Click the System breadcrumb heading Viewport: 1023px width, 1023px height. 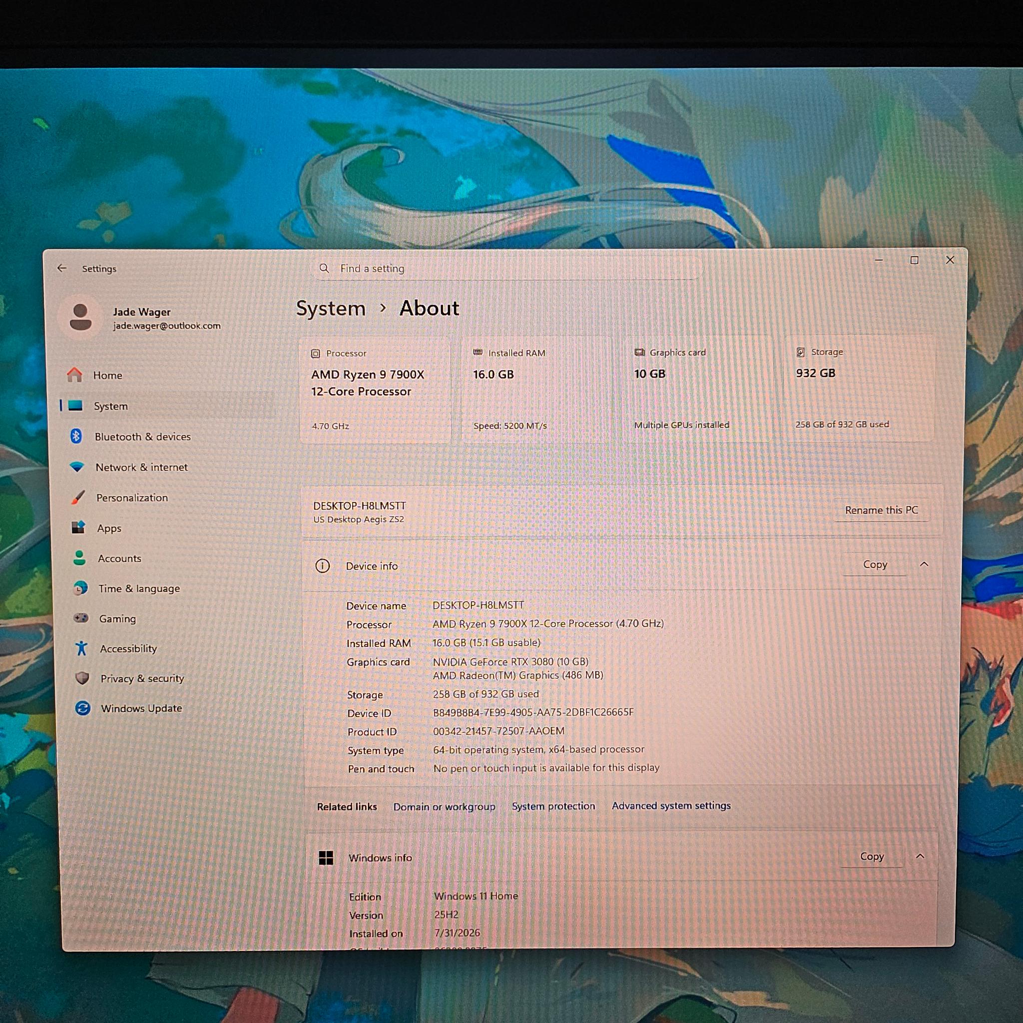(331, 308)
